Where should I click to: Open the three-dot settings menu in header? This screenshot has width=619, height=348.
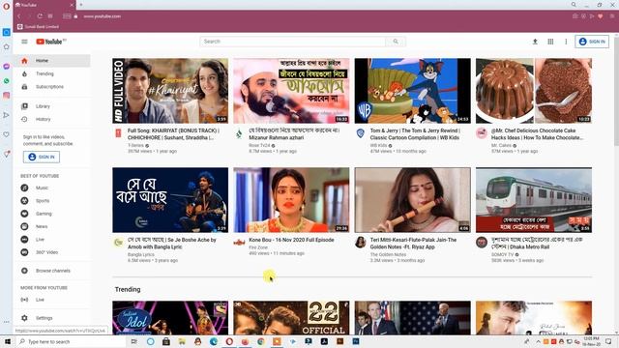566,42
